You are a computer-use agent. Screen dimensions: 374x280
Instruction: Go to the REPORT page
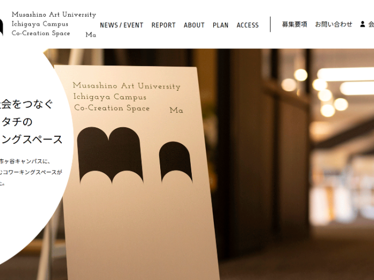click(x=163, y=25)
